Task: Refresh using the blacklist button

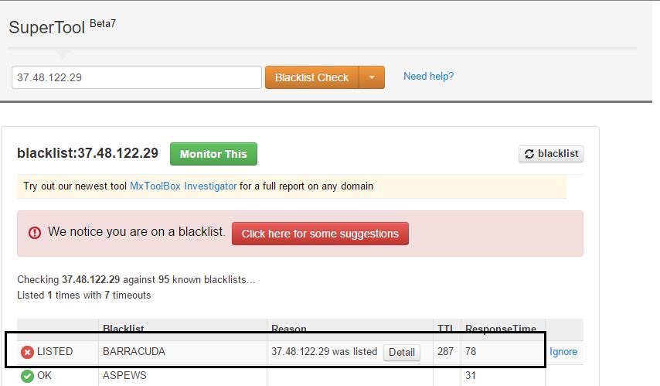Action: [x=551, y=154]
